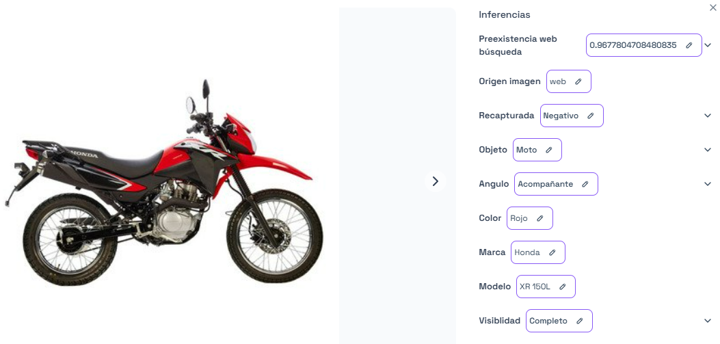Click the red Honda motorcycle image
Viewport: 720px width, 344px height.
tap(163, 183)
